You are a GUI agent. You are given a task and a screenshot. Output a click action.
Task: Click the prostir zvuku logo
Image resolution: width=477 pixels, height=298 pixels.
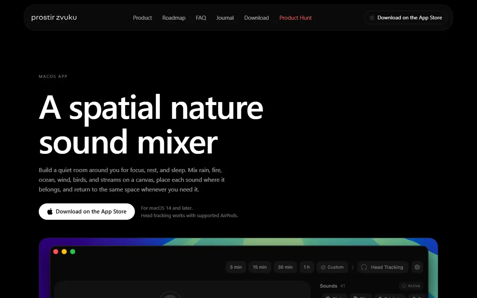[54, 18]
